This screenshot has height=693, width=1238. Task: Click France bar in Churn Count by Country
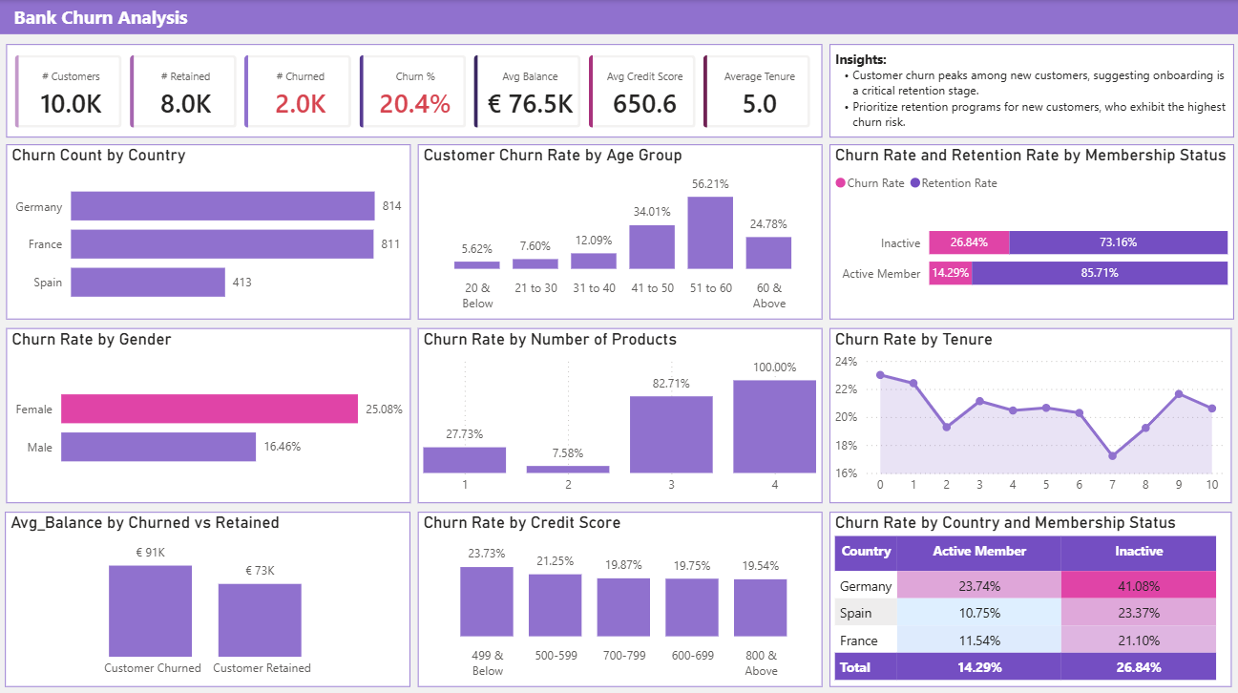[222, 244]
